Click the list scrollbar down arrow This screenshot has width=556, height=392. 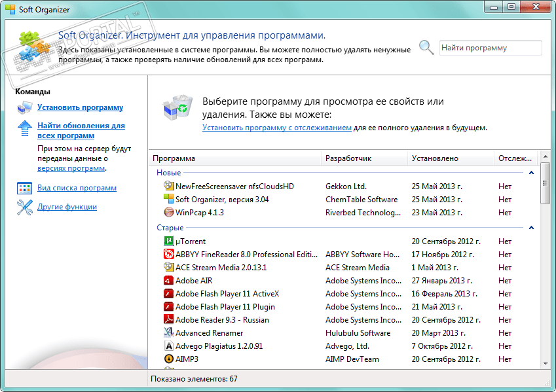point(546,363)
